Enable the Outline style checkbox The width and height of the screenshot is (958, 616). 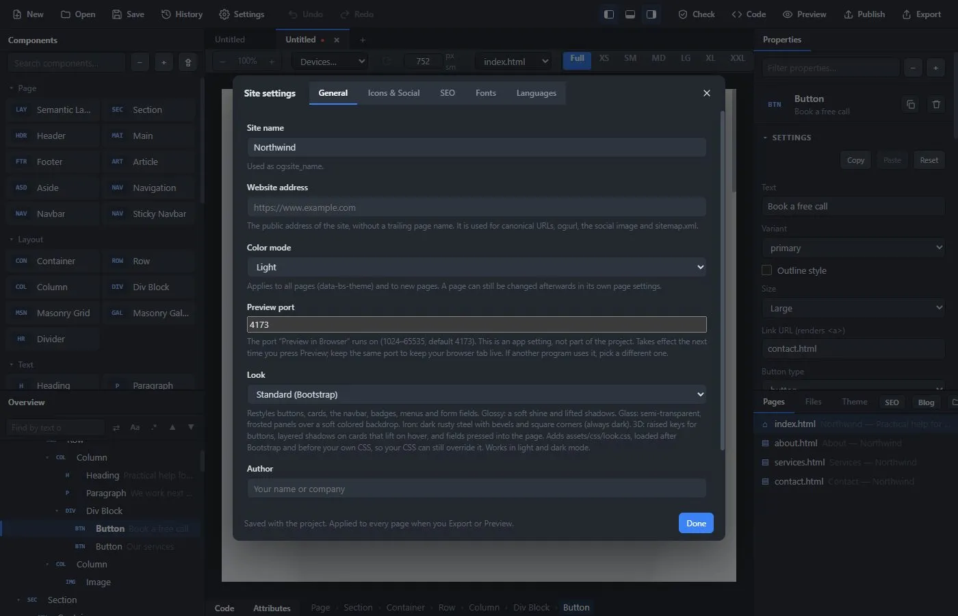click(x=767, y=270)
